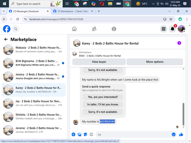Open the Facebook logo home link
This screenshot has height=143, width=191.
click(6, 29)
